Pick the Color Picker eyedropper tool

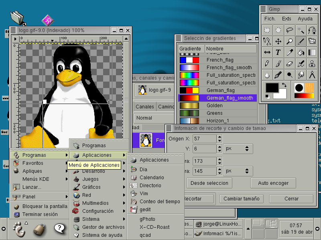pos(289,52)
